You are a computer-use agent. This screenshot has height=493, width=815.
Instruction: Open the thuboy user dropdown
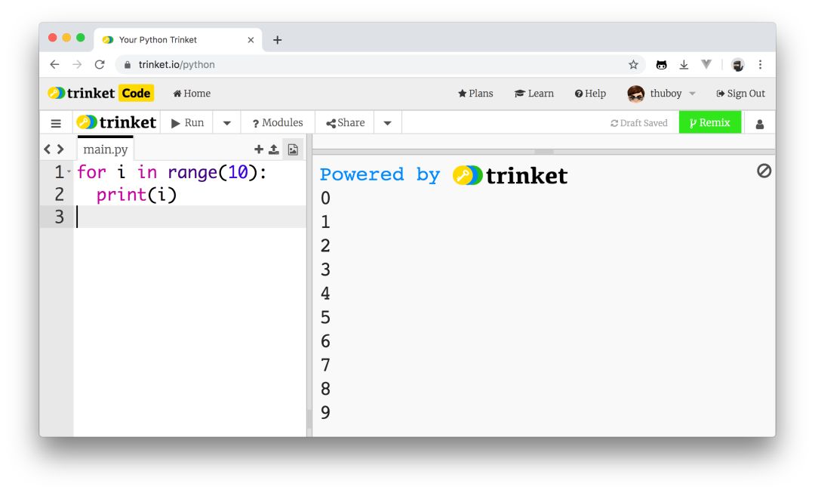672,94
